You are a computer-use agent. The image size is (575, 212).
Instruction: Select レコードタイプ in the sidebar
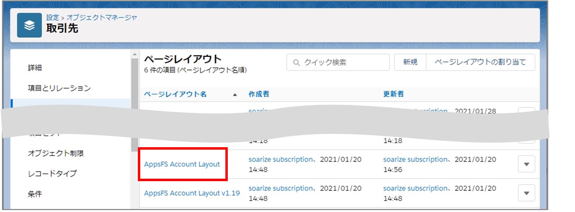52,173
